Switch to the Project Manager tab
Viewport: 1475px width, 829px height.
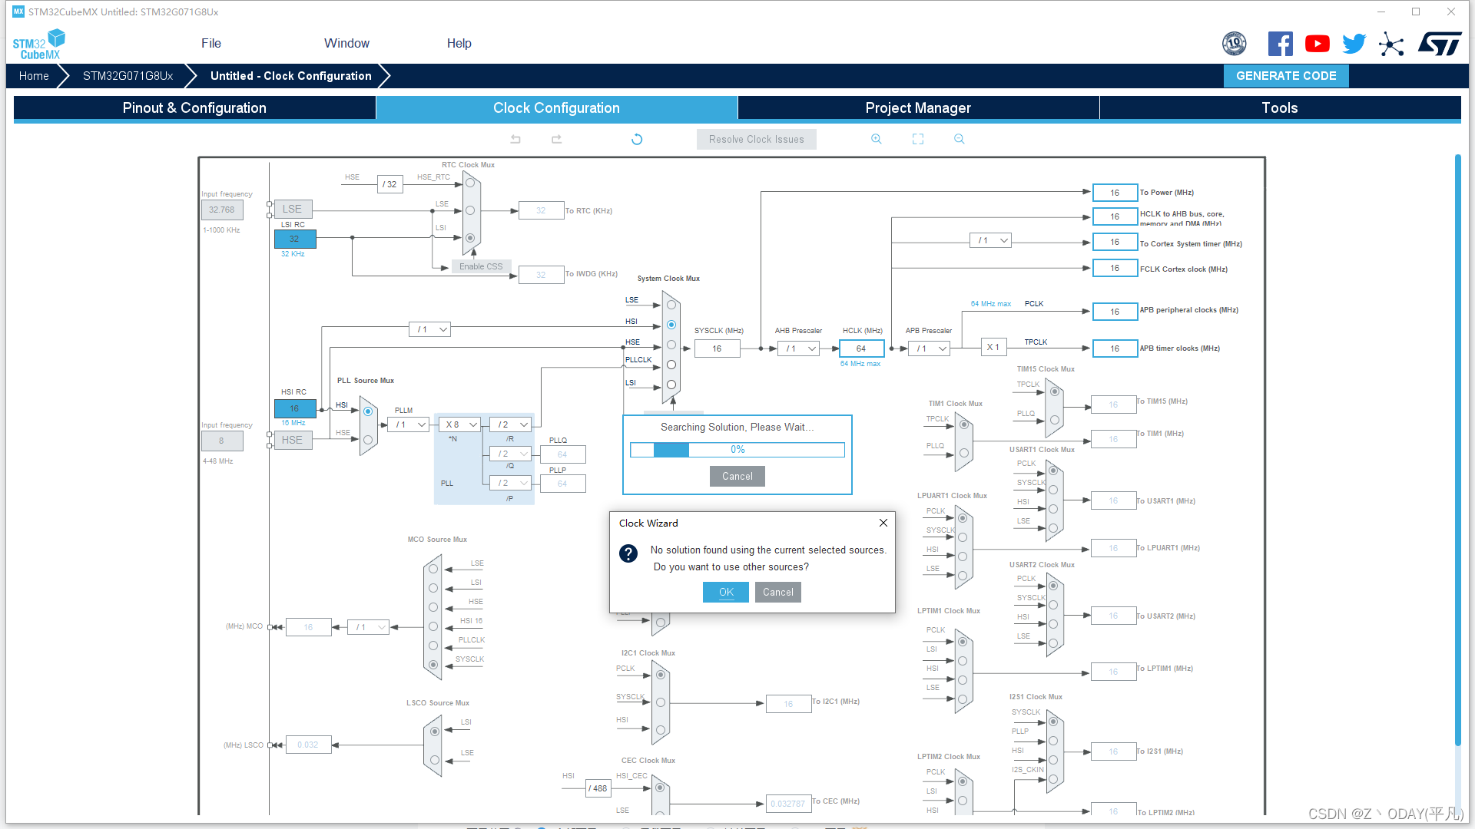(918, 108)
